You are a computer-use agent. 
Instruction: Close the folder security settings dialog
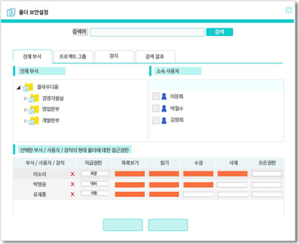[x=289, y=10]
